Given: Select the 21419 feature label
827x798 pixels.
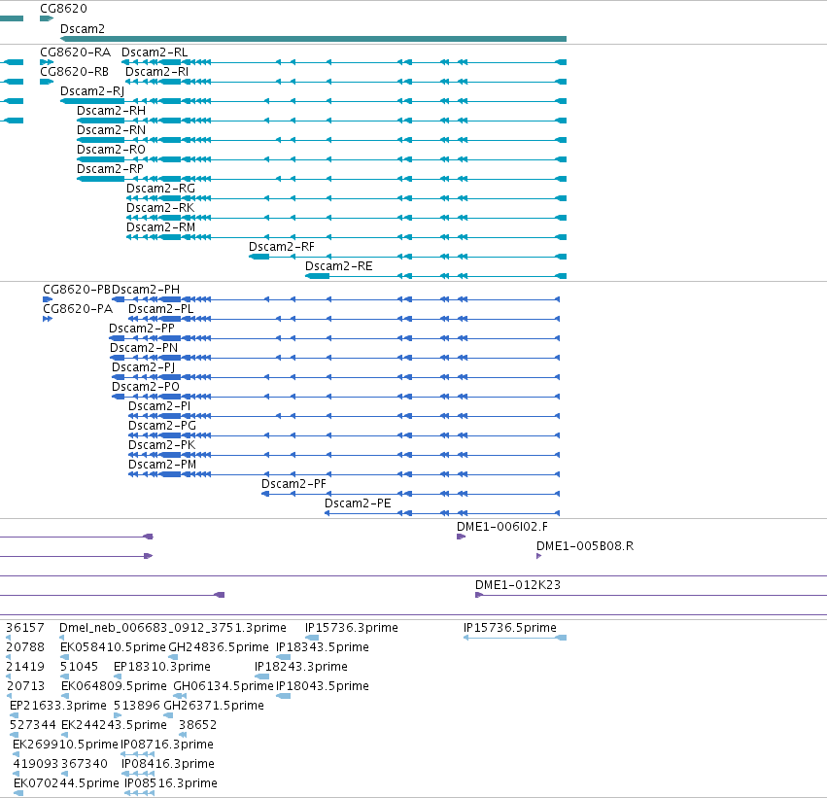Looking at the screenshot, I should [x=25, y=667].
